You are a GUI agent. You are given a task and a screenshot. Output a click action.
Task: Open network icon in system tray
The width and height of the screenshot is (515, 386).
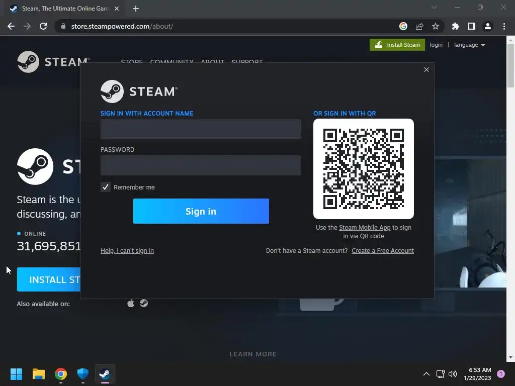click(440, 374)
